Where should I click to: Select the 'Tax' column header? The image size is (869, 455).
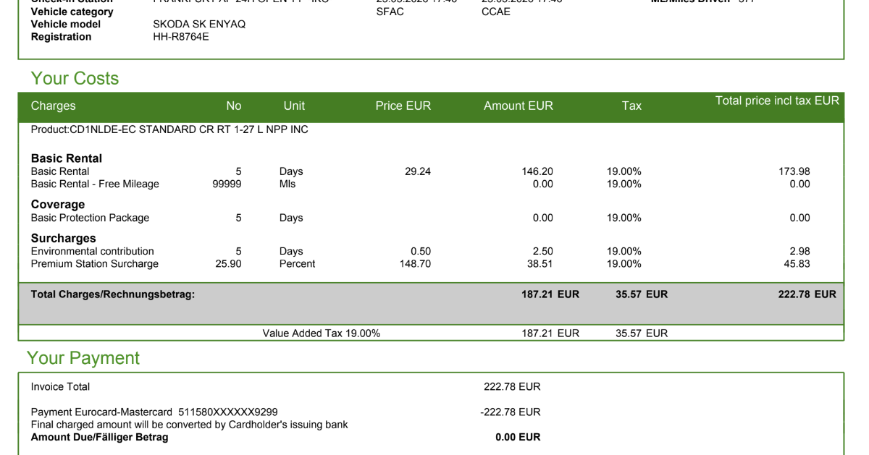[631, 106]
